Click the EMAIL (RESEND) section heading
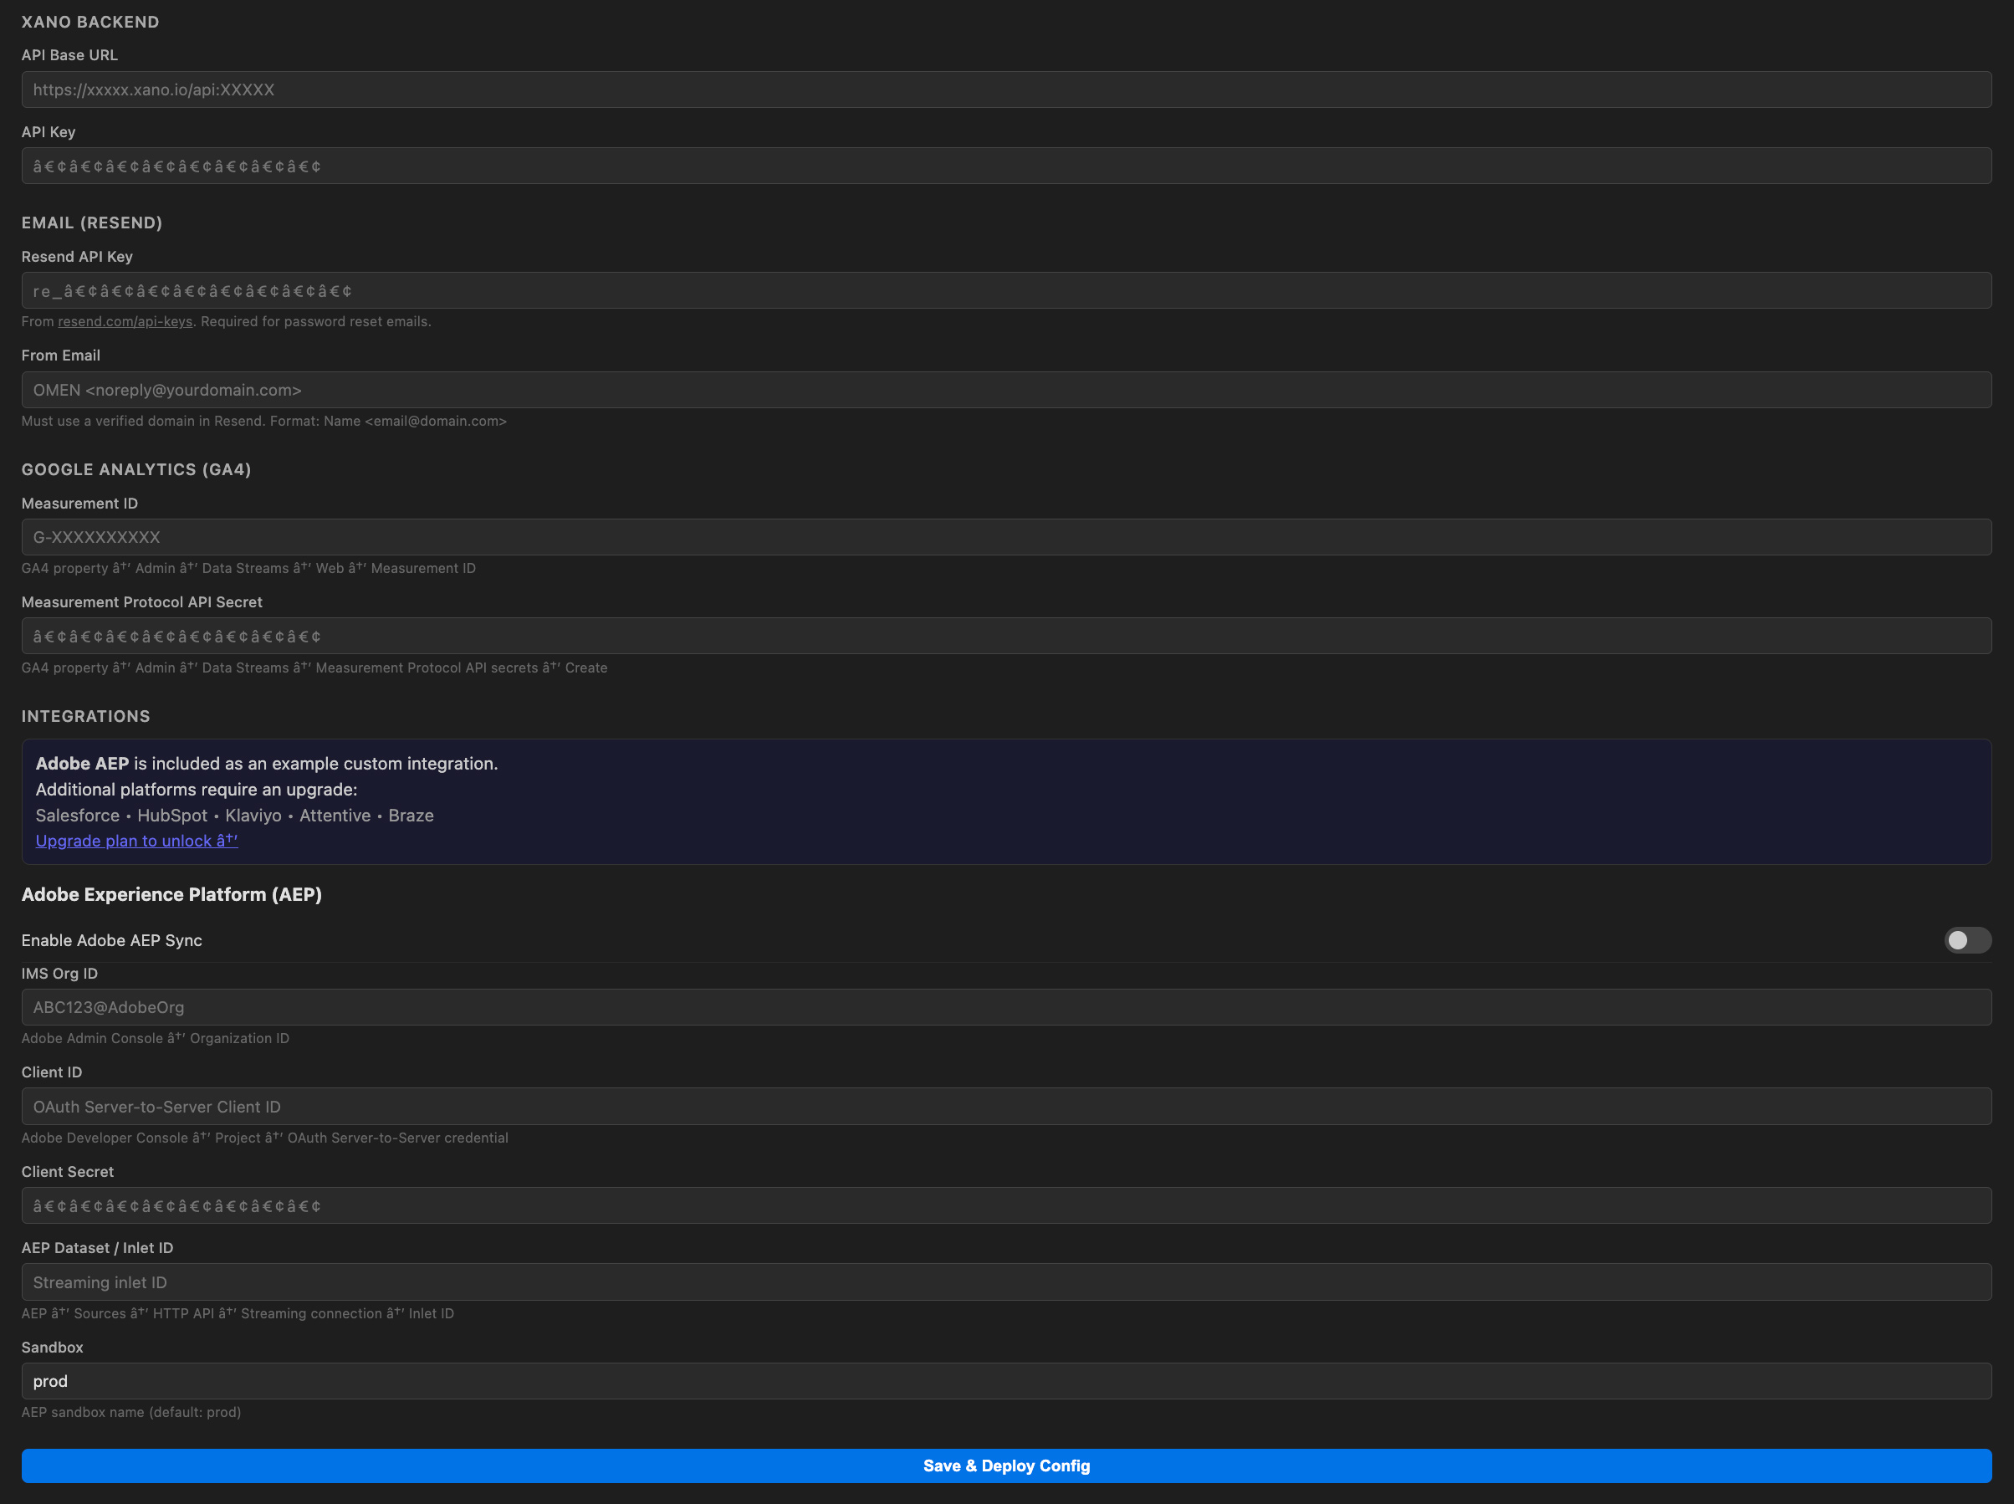 point(92,223)
